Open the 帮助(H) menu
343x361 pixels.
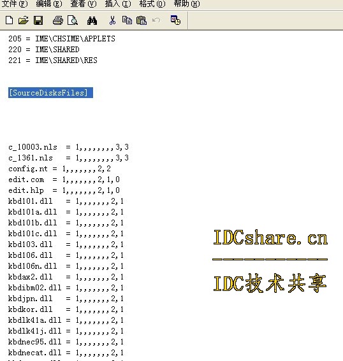(187, 4)
